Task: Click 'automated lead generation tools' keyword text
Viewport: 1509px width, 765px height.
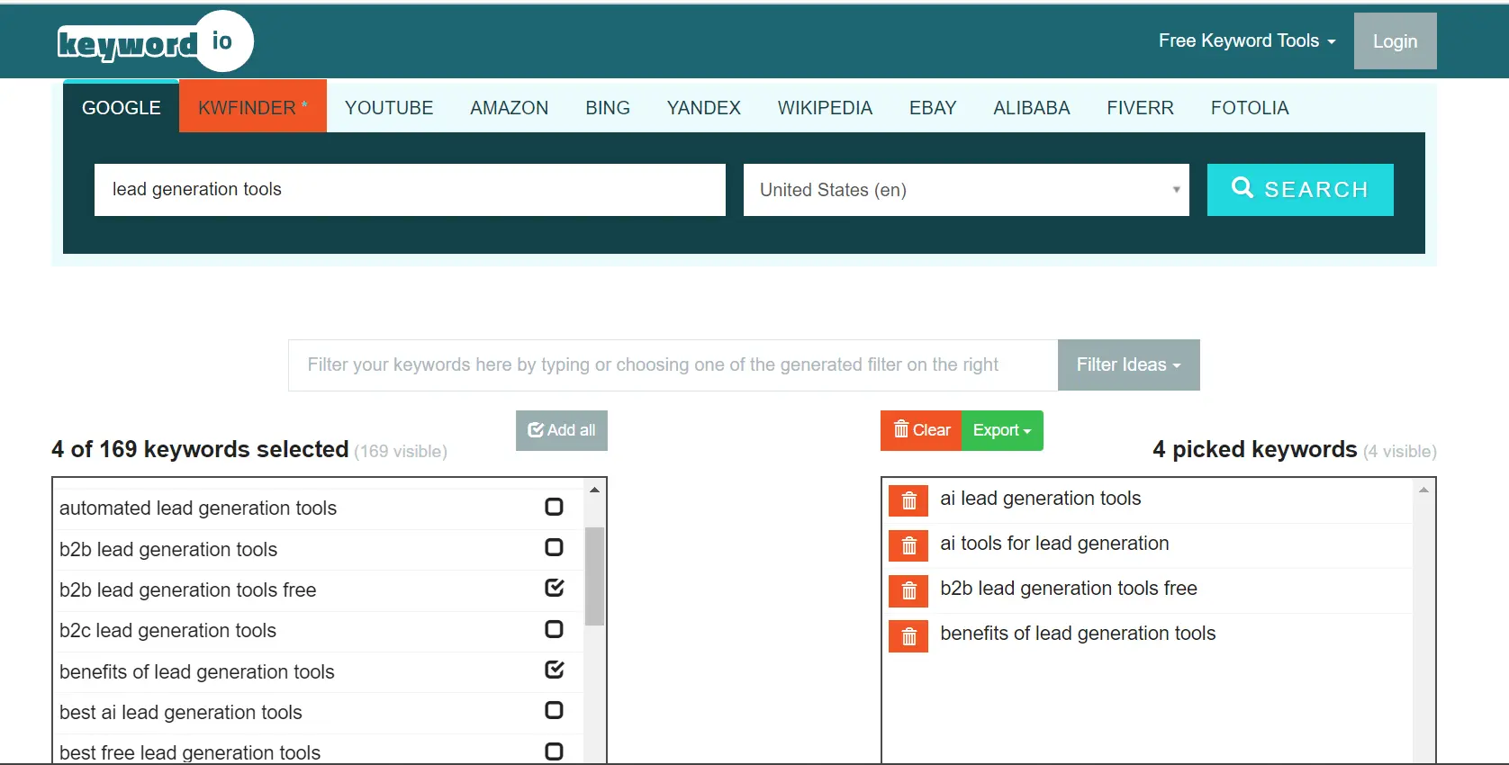Action: point(198,508)
